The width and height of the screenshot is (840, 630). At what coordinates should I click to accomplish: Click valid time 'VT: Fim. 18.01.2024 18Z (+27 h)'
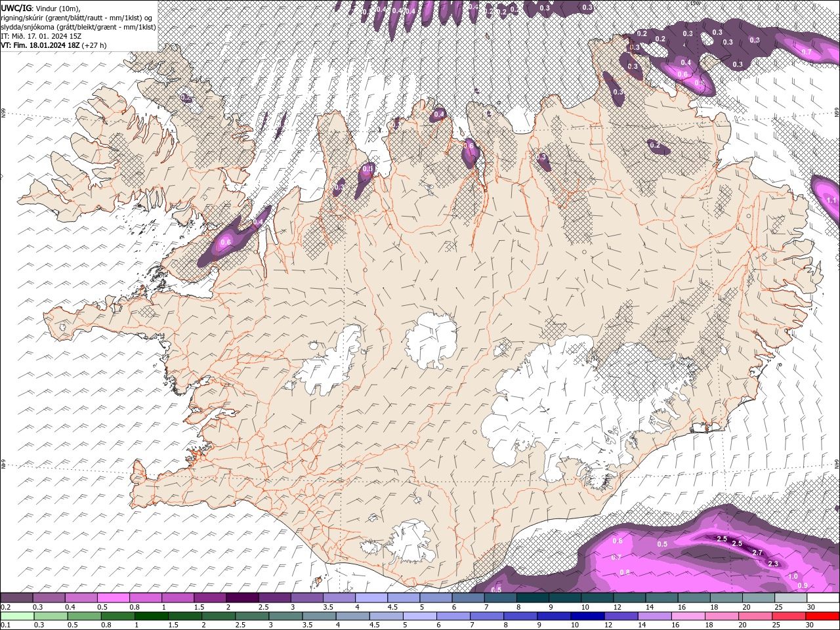[x=54, y=45]
